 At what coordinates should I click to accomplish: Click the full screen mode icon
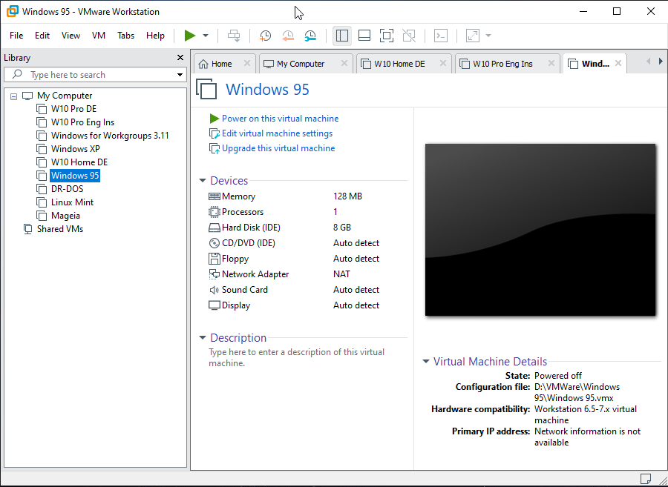click(x=387, y=36)
